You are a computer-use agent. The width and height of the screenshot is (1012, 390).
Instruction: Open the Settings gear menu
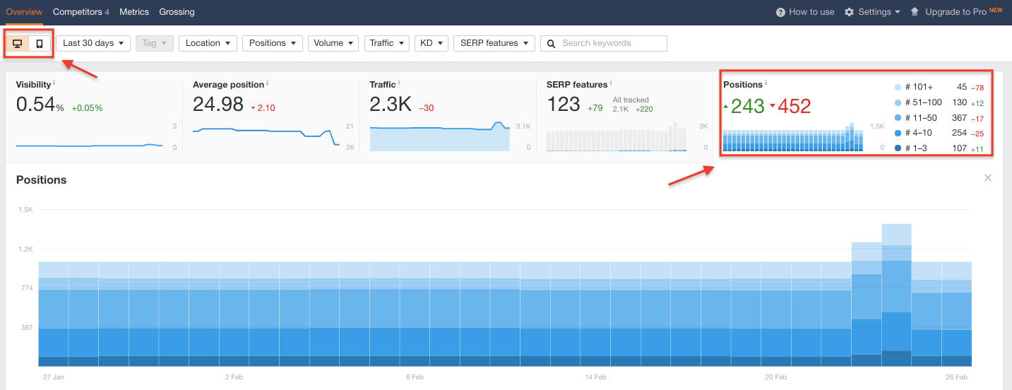(x=872, y=12)
